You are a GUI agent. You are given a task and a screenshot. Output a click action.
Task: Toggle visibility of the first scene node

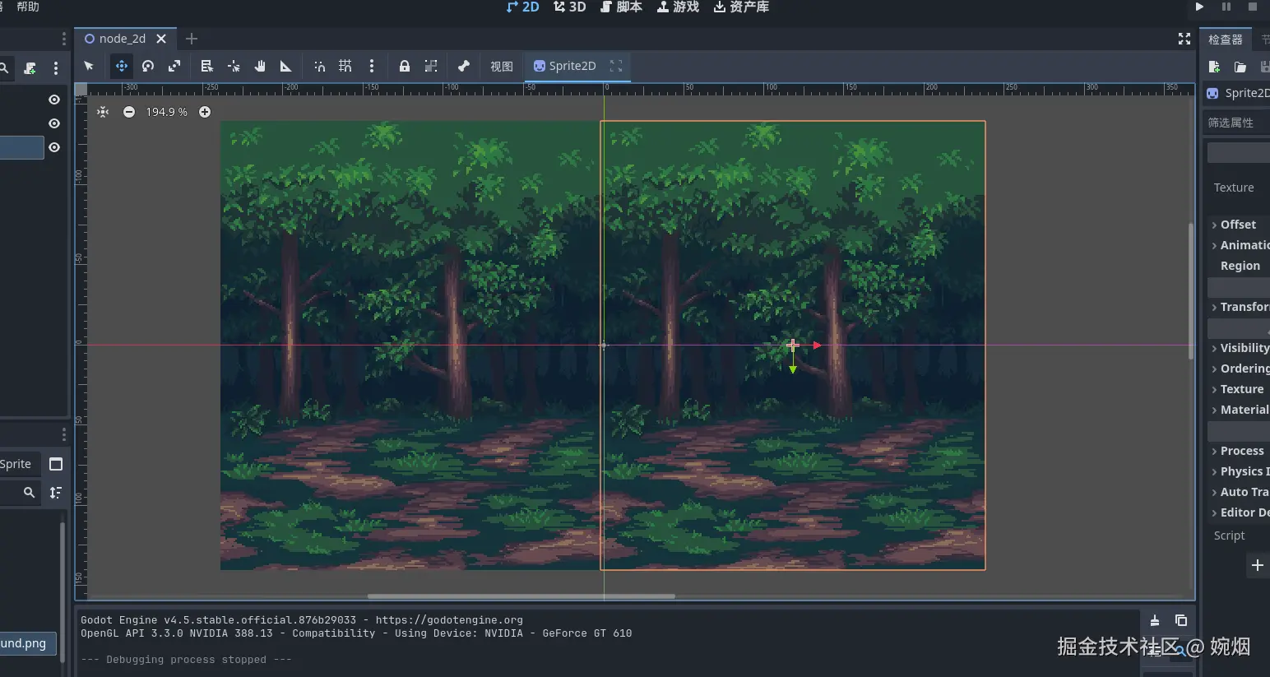click(x=54, y=100)
